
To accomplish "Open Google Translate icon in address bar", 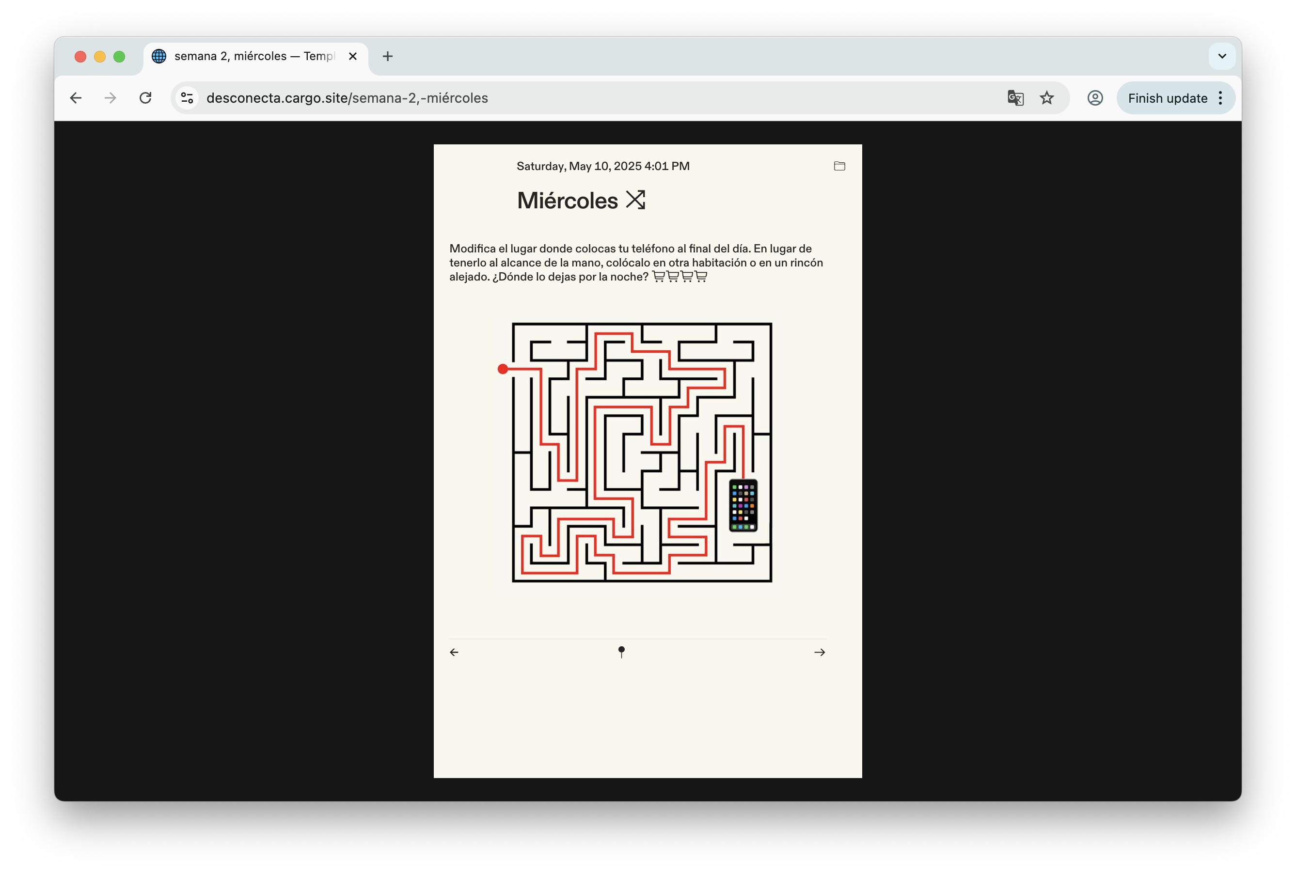I will pyautogui.click(x=1015, y=98).
